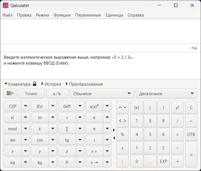Toggle the a/b fraction mode button
Image resolution: width=201 pixels, height=171 pixels.
(57, 94)
